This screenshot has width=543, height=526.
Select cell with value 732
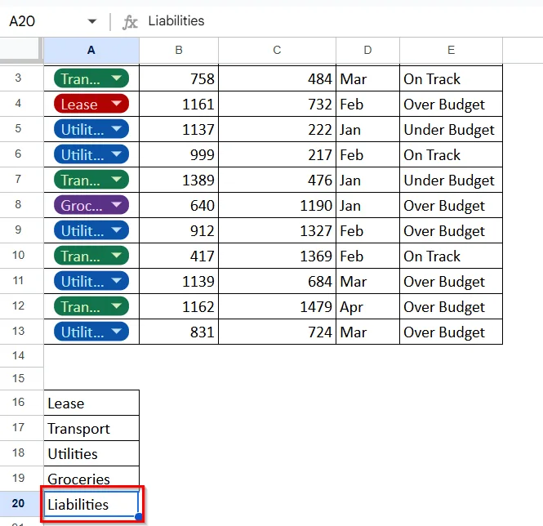[277, 104]
